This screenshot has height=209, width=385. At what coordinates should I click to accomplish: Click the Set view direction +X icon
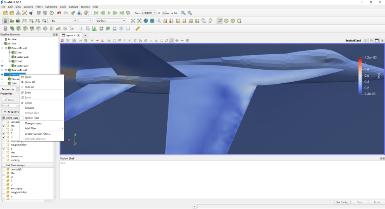point(165,21)
